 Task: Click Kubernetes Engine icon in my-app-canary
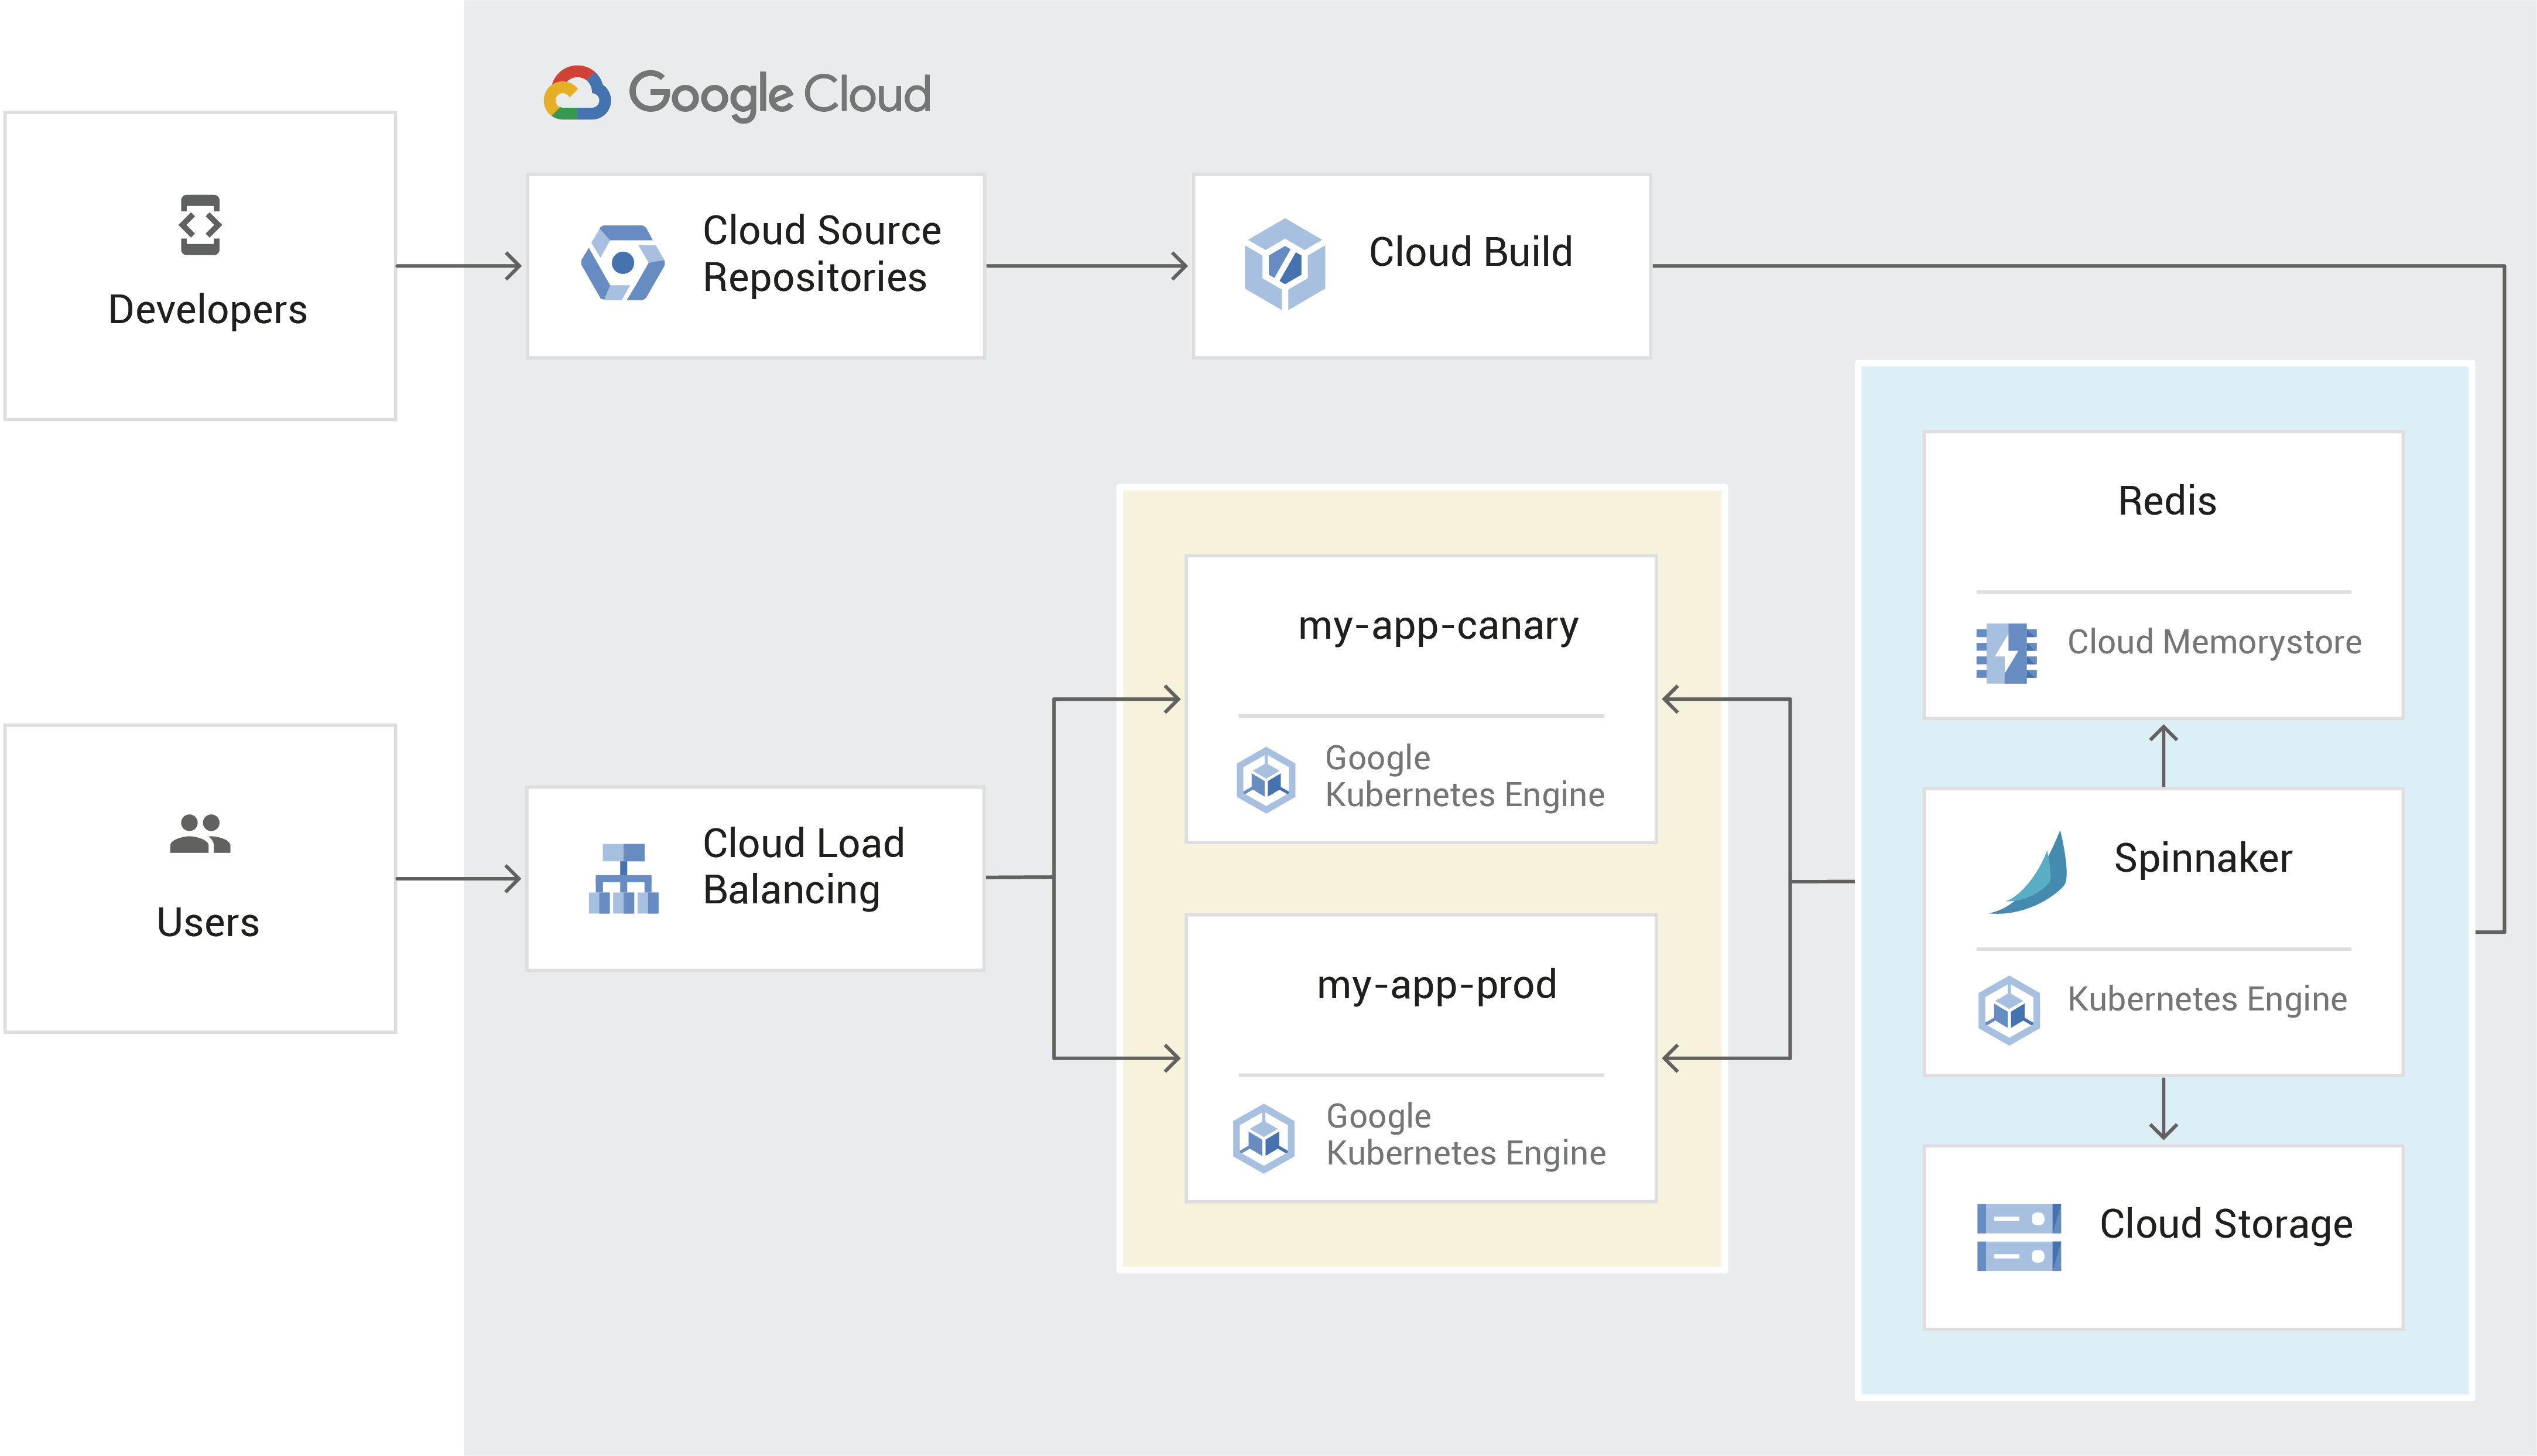pos(1266,779)
